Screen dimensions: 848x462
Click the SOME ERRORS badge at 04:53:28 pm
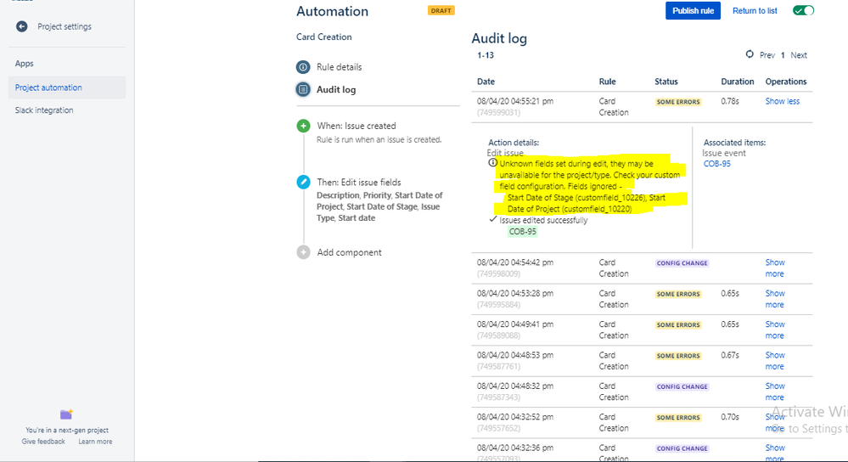click(678, 294)
